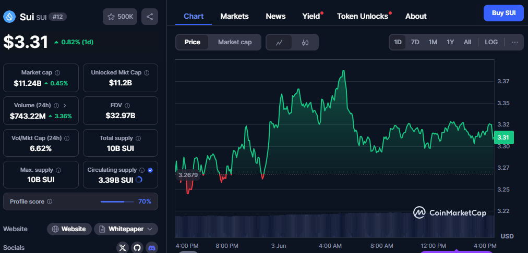
Task: Select the 1D time range
Action: [x=398, y=42]
